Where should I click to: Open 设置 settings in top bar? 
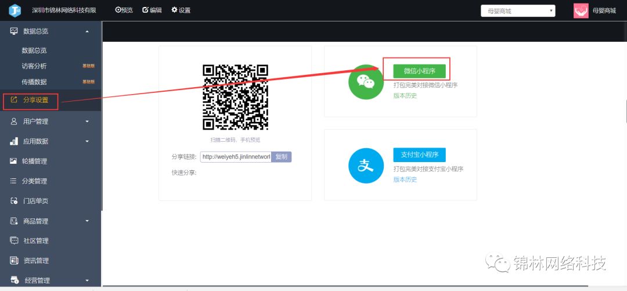point(181,10)
